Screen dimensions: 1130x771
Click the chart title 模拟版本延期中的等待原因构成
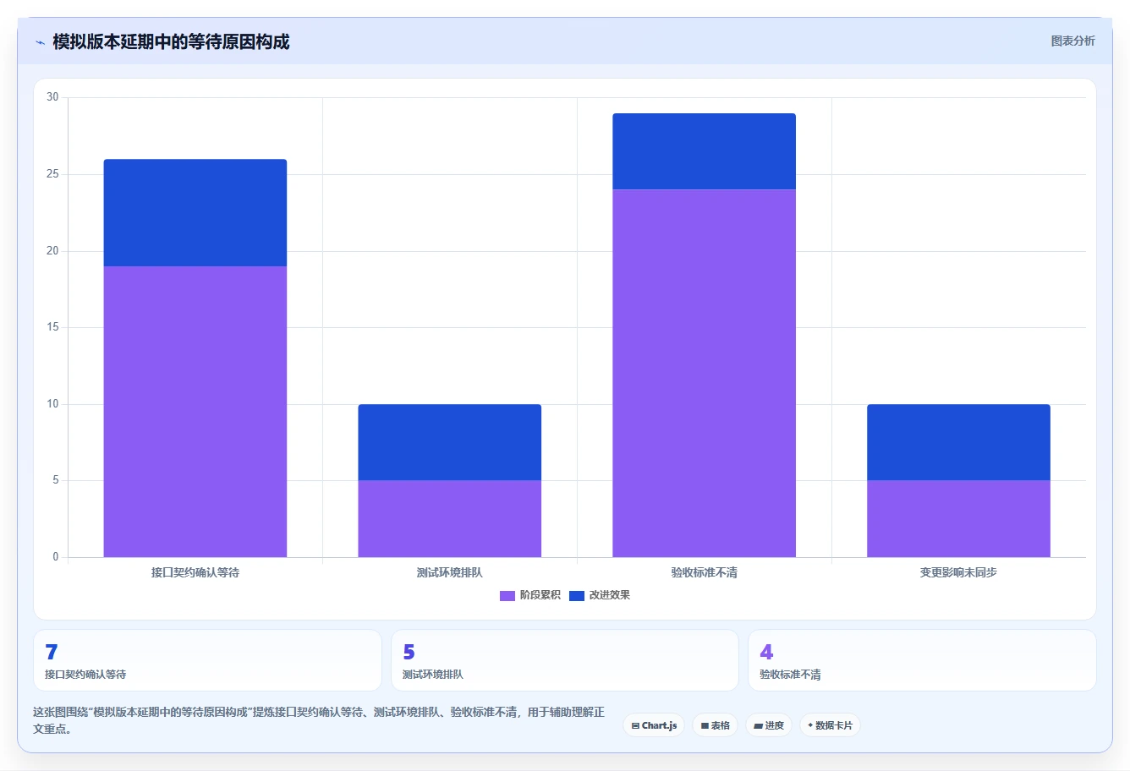coord(171,41)
